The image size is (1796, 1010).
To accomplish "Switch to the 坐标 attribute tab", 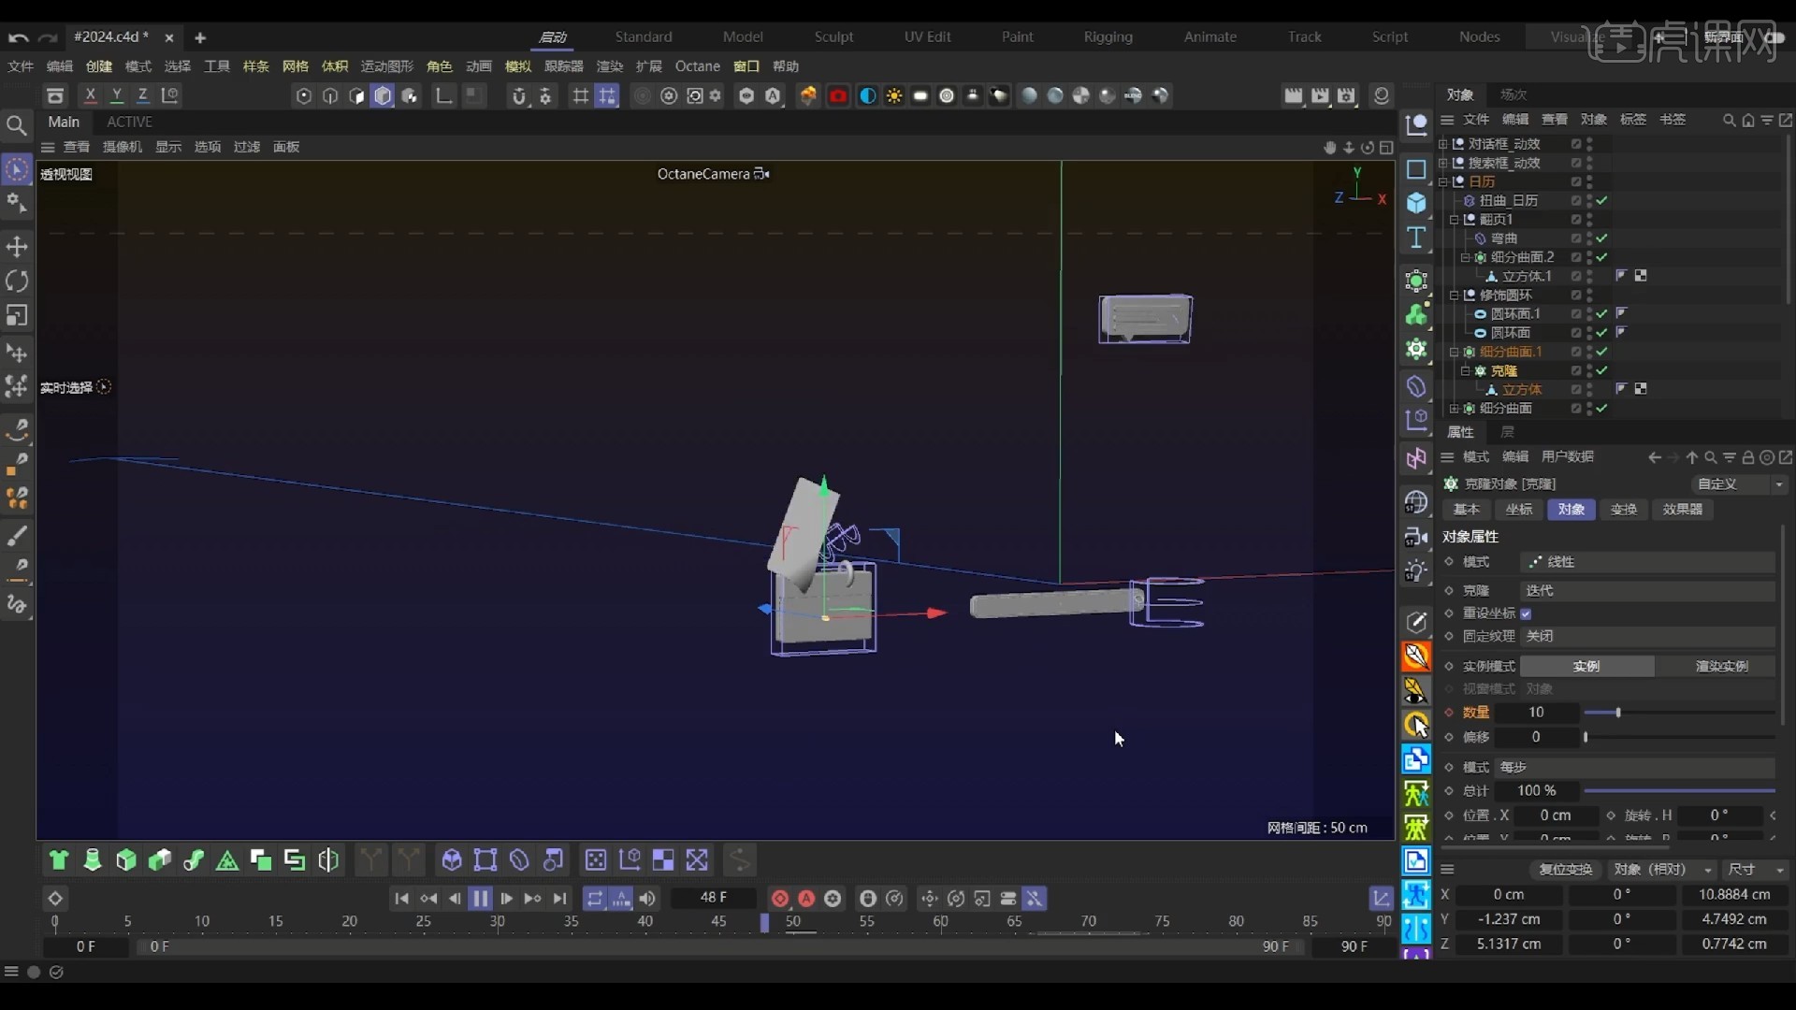I will click(x=1518, y=510).
